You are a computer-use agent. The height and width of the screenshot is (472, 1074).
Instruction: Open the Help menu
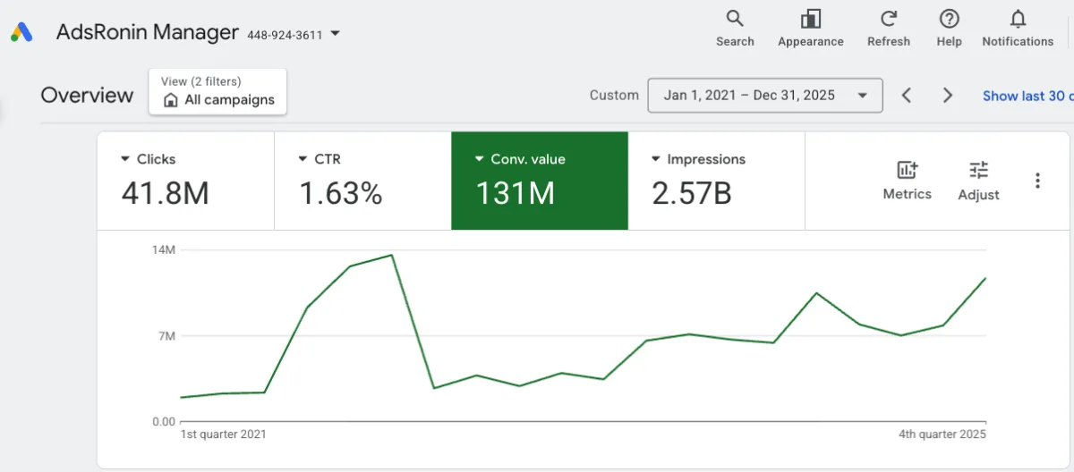(949, 29)
